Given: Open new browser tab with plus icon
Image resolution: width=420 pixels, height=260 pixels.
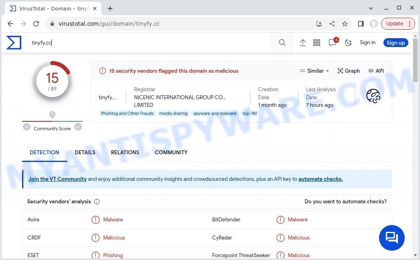Looking at the screenshot, I should tap(110, 8).
